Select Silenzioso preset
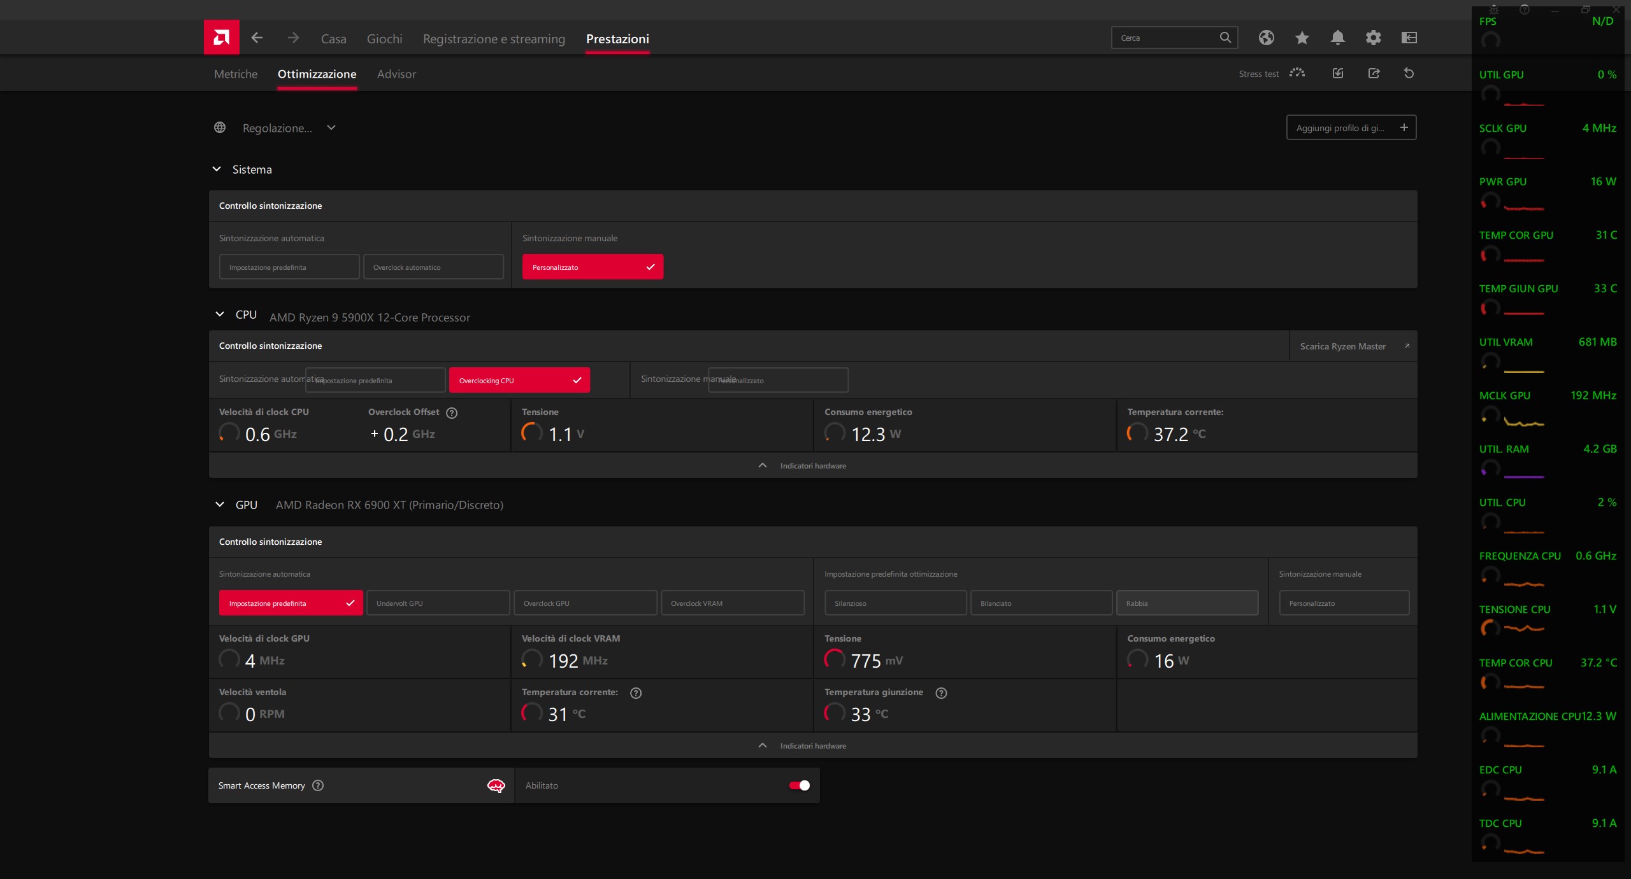1631x879 pixels. pos(896,603)
